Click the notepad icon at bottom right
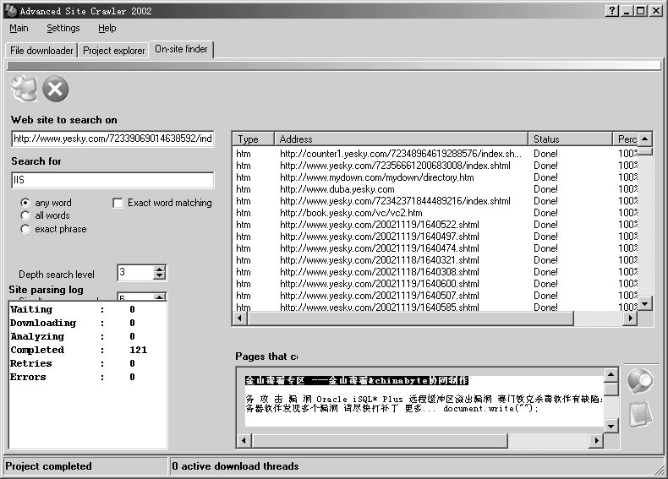Viewport: 668px width, 479px height. tap(640, 412)
